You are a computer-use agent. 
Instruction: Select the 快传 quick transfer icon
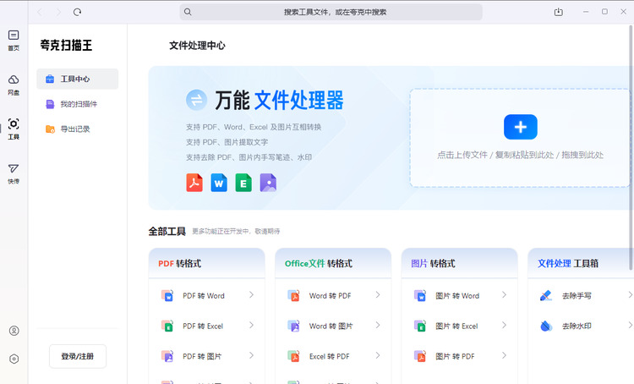click(x=14, y=173)
